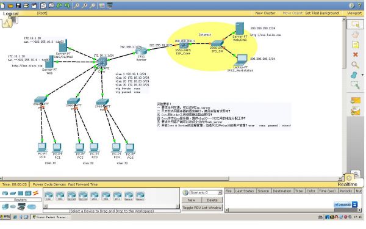This screenshot has width=366, height=229.
Task: Select Multiuser Connection category icon
Action: coord(32,207)
